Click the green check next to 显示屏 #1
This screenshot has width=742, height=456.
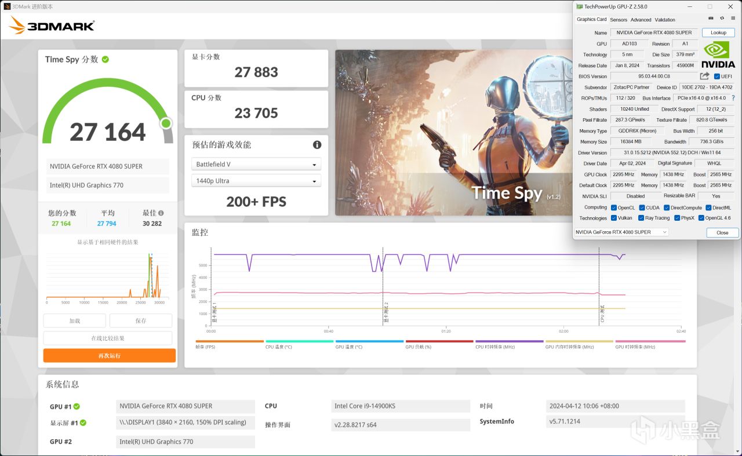coord(83,423)
